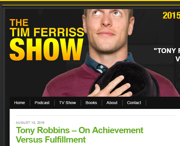This screenshot has width=180, height=146.
Task: Click the yellow 2015 banner text
Action: (x=171, y=15)
